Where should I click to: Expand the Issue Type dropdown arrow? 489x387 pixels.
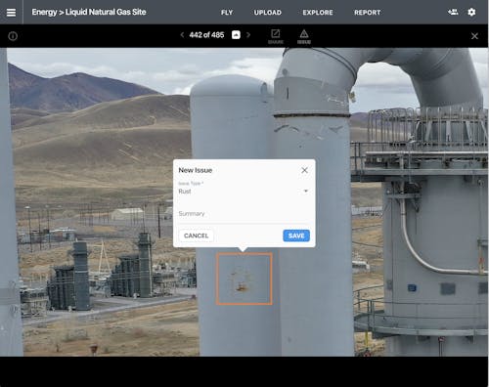click(306, 191)
